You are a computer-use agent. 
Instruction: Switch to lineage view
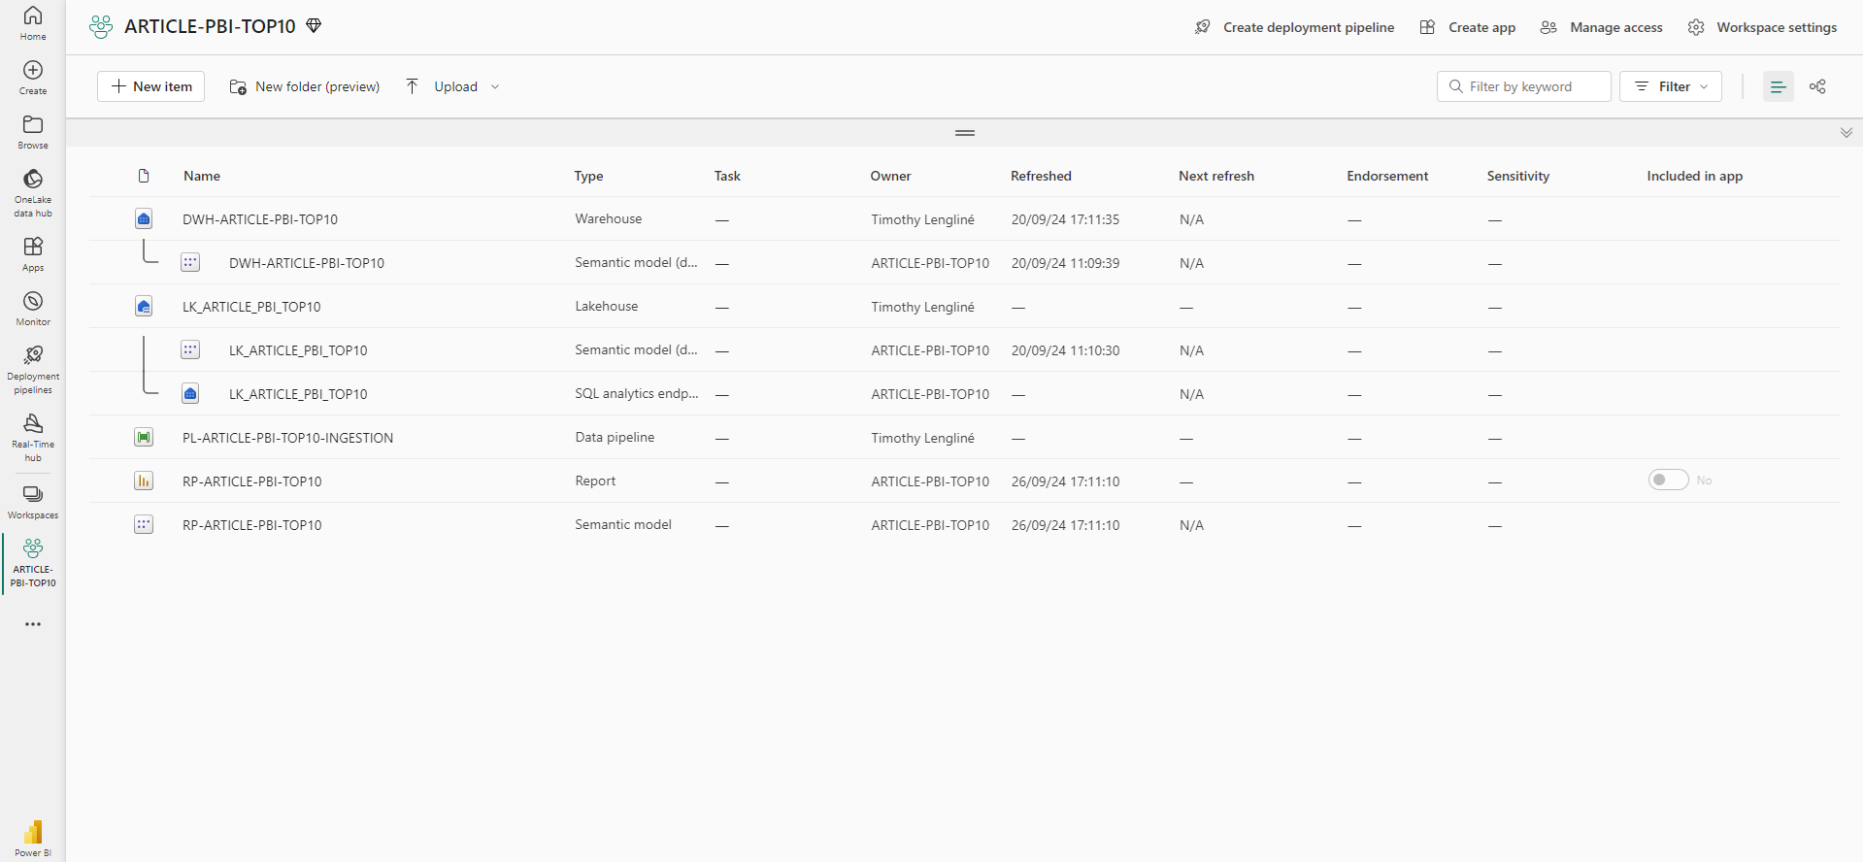click(x=1817, y=86)
